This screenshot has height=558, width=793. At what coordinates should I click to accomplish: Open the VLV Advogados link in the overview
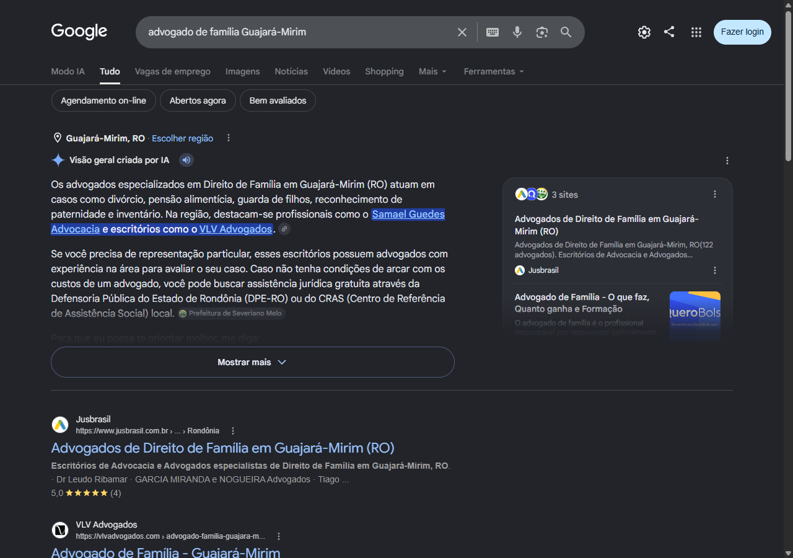[x=236, y=229]
